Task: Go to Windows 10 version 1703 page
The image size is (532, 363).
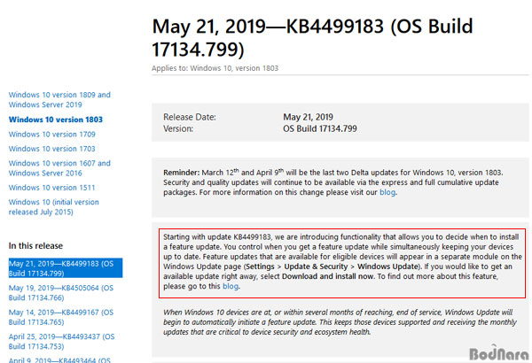Action: click(x=52, y=149)
